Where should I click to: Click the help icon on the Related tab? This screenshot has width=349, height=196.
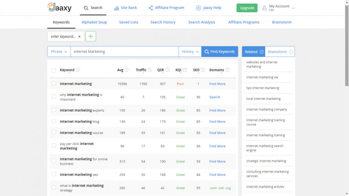pos(261,52)
